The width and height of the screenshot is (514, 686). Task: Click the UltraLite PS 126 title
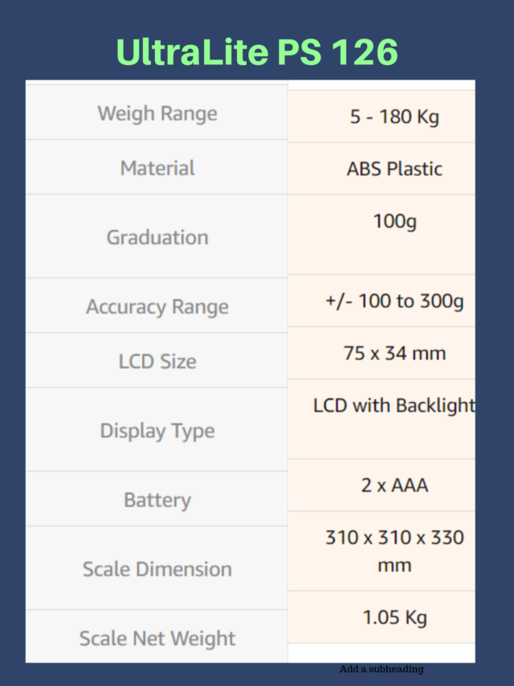tap(257, 52)
